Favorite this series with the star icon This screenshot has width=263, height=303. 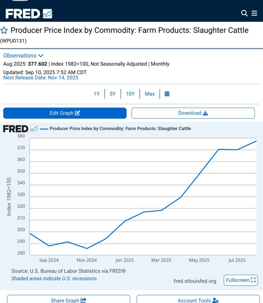[5, 31]
